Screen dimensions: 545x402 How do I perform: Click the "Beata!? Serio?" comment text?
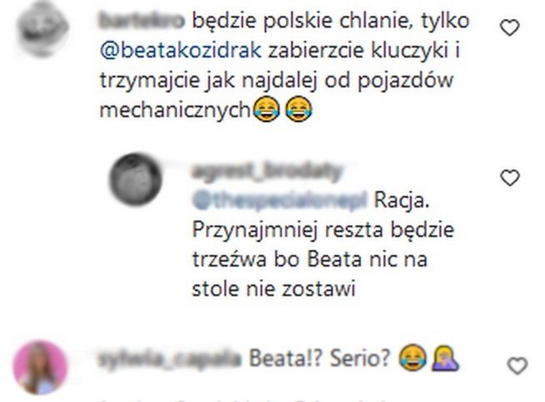pyautogui.click(x=320, y=359)
